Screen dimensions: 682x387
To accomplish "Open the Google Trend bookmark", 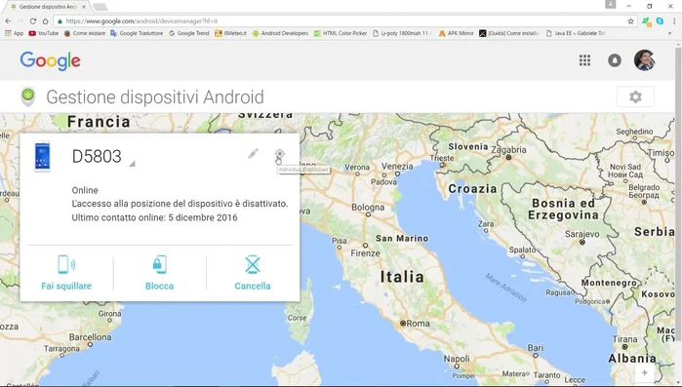I will point(189,33).
